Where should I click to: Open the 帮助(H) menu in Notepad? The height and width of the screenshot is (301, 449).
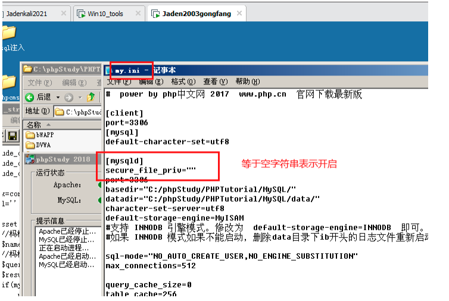pos(247,81)
